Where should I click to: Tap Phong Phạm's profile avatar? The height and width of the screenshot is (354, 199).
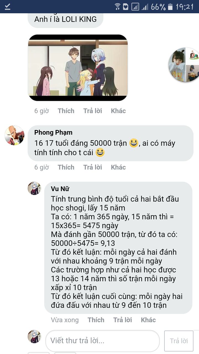14,135
